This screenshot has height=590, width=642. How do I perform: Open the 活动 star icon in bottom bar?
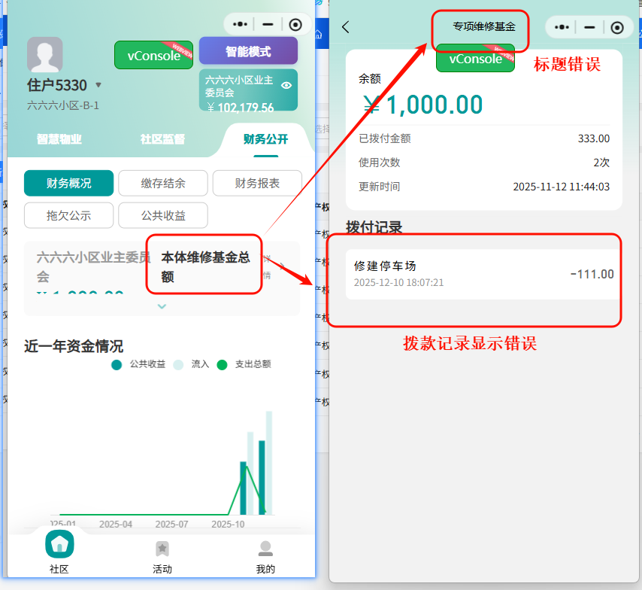(x=162, y=549)
